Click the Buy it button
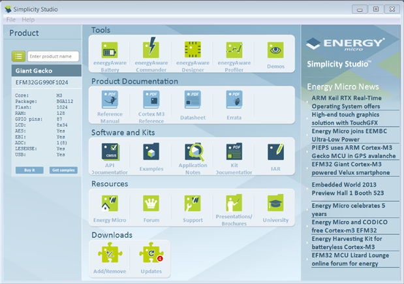This screenshot has width=404, height=284. [x=29, y=170]
